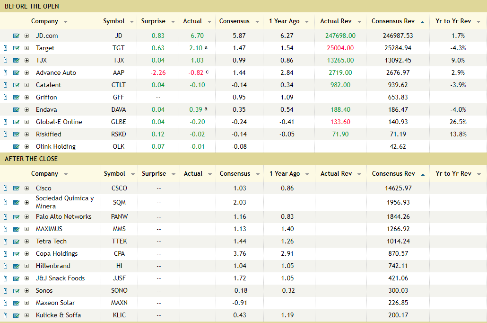Click the Actual Rev header in Before The Open

coord(336,21)
